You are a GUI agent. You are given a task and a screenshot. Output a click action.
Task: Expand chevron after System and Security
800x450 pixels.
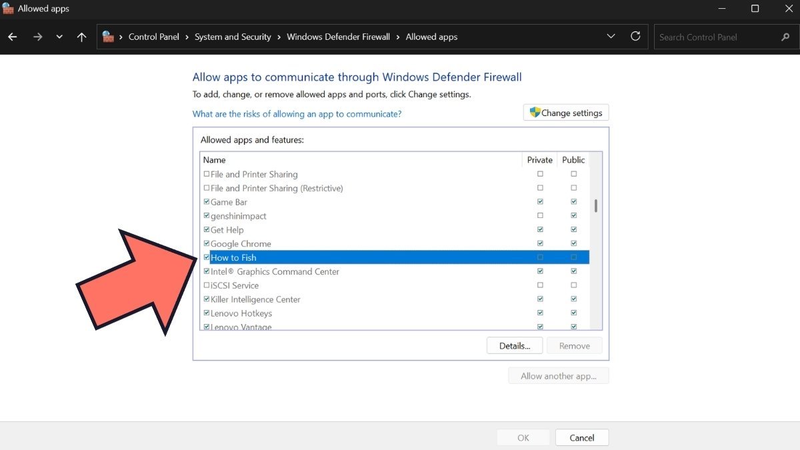[x=279, y=37]
